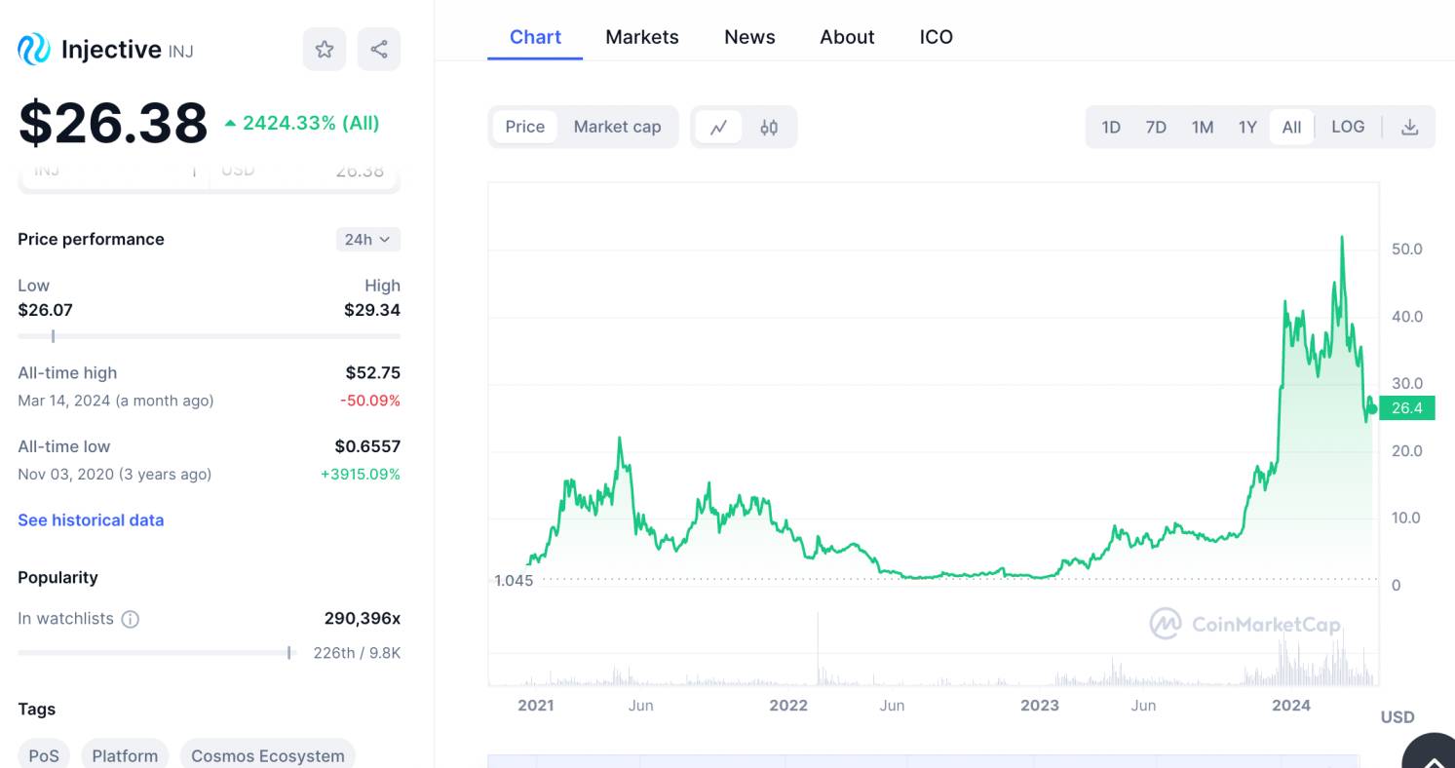Add Injective to watchlist with star icon

[x=325, y=49]
